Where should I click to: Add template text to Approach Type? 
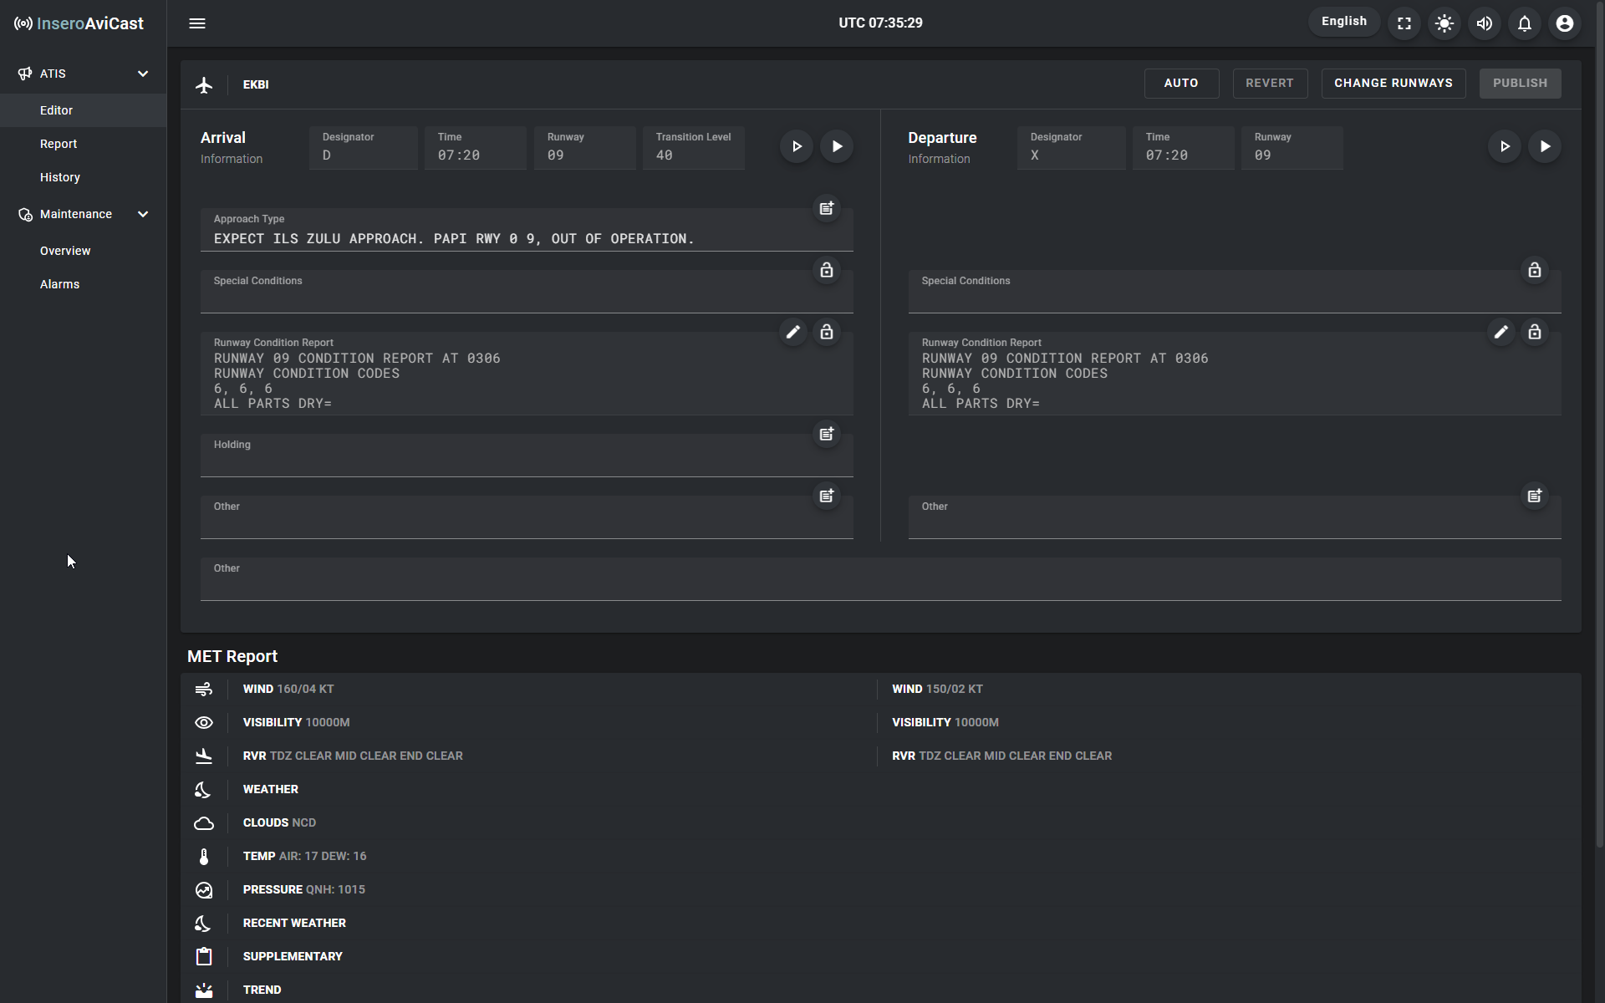tap(826, 208)
